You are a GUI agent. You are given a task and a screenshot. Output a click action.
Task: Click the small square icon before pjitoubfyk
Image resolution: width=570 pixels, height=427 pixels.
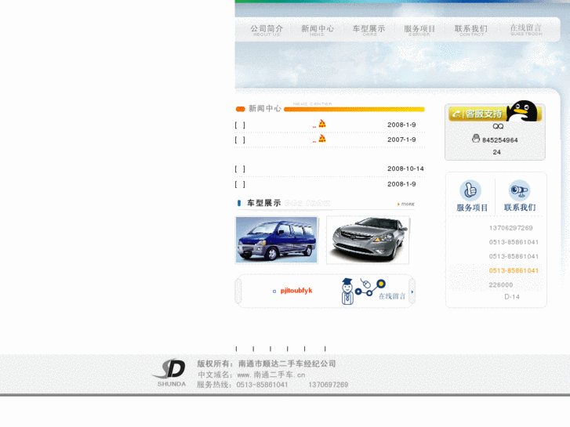pos(274,291)
